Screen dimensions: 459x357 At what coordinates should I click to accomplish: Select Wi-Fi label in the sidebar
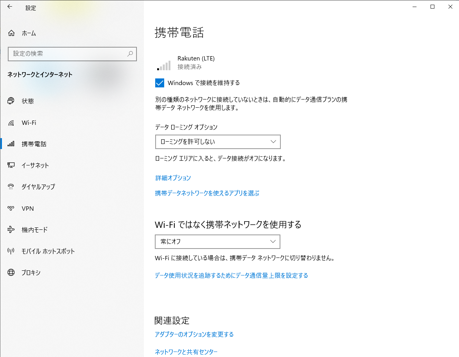click(x=29, y=123)
